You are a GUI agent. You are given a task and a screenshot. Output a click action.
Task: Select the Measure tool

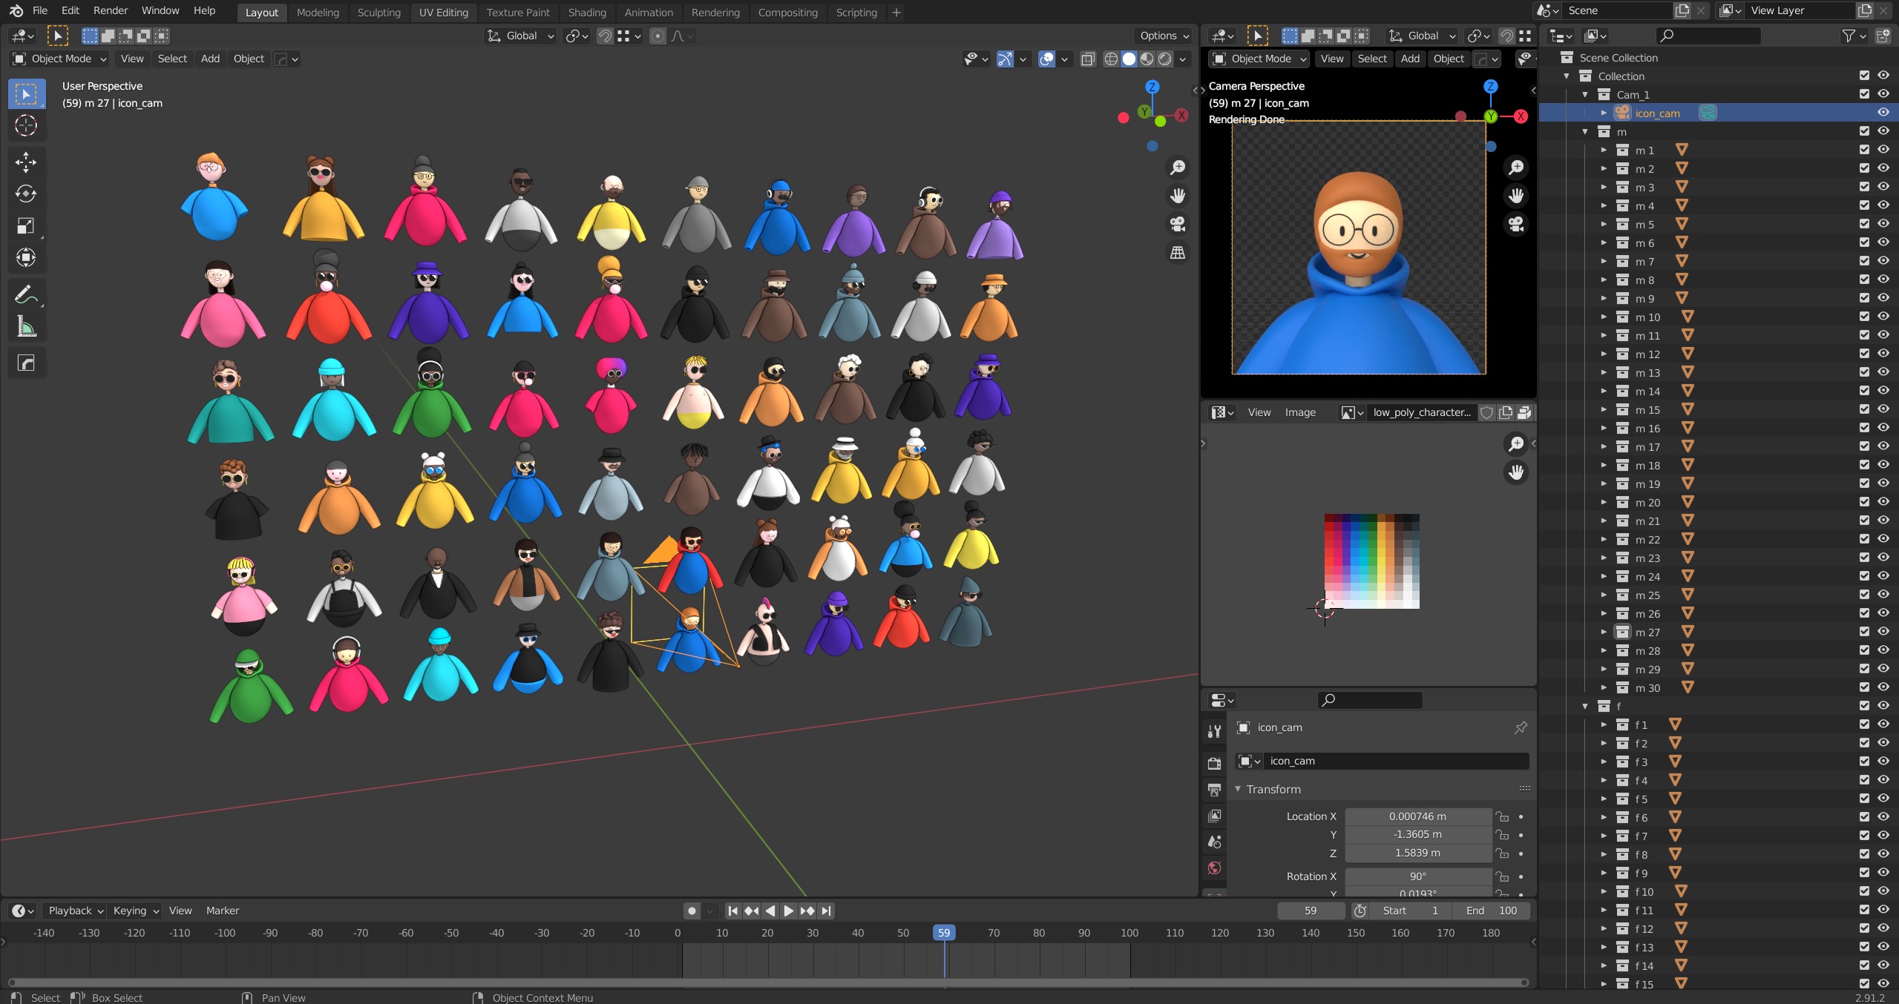26,326
